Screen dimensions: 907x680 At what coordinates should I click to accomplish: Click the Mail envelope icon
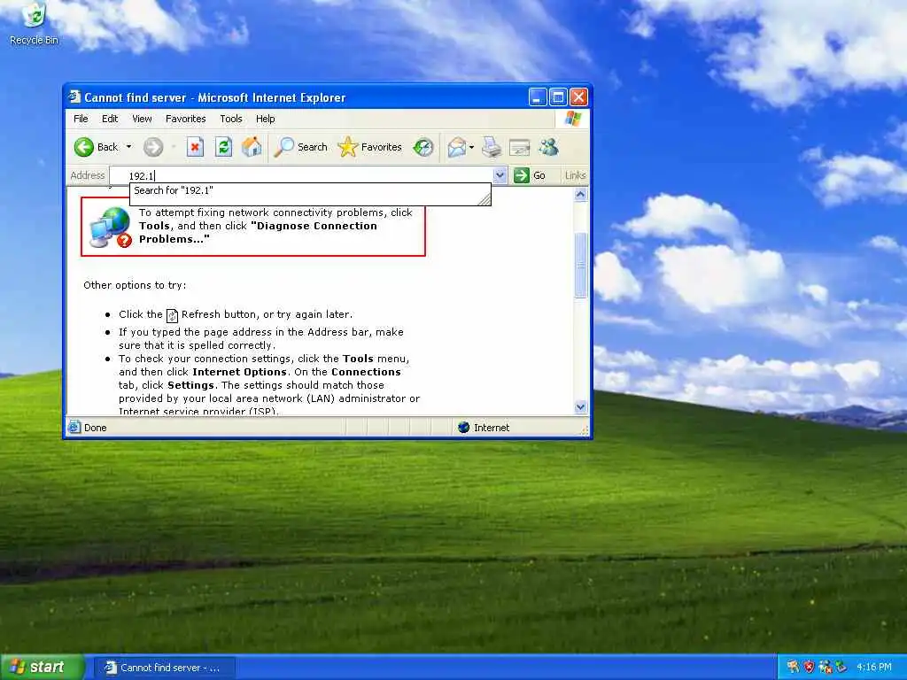456,148
